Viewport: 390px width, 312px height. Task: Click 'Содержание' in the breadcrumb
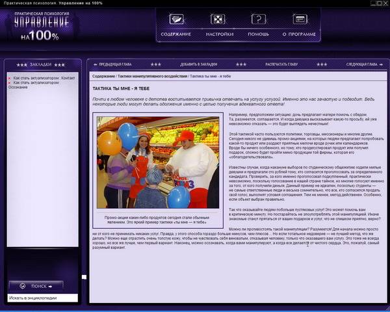pos(106,76)
